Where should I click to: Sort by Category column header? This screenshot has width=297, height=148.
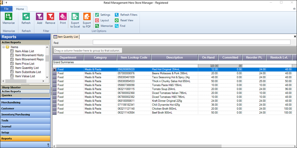[x=100, y=57]
